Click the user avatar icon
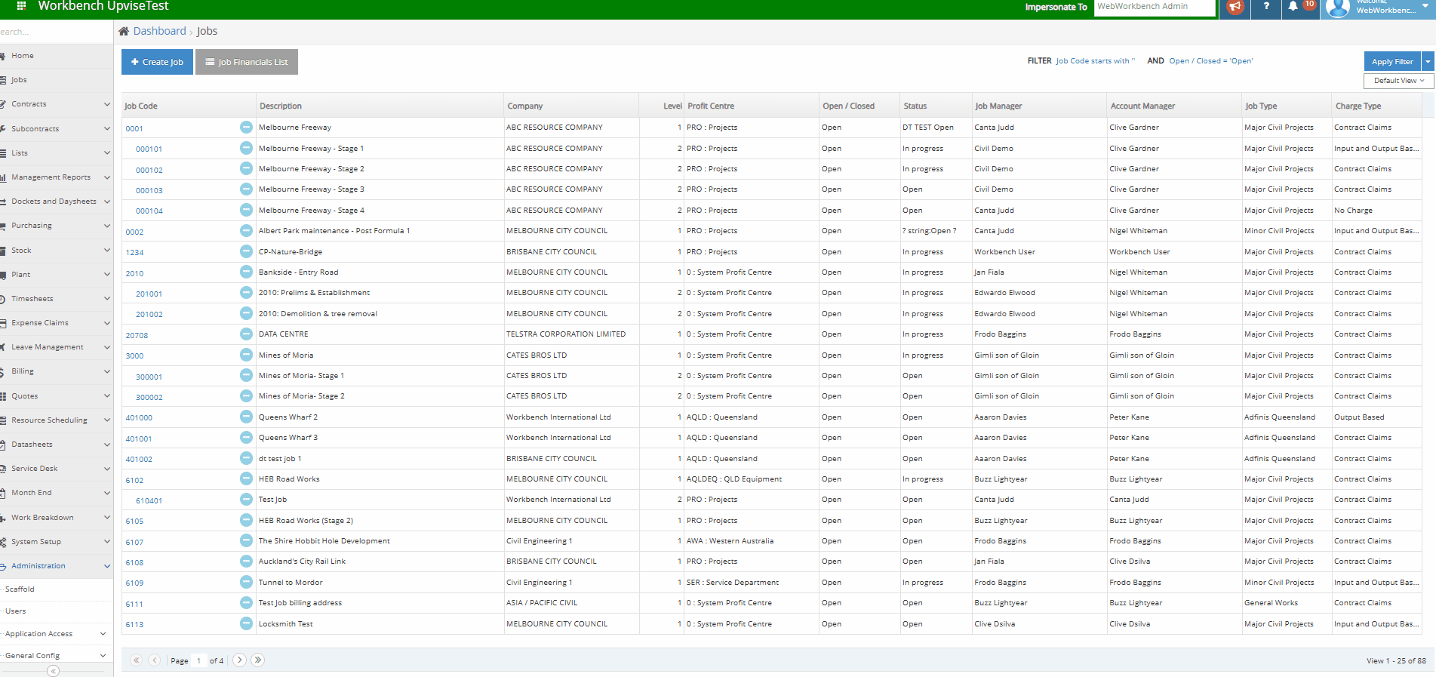The height and width of the screenshot is (677, 1436). coord(1338,8)
